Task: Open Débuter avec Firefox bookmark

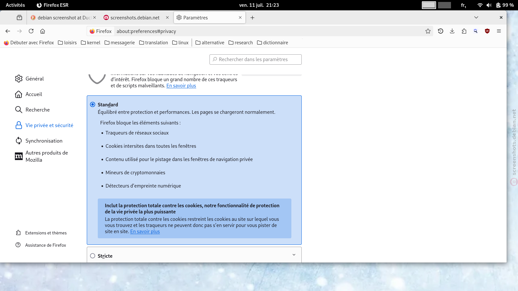Action: pos(29,43)
